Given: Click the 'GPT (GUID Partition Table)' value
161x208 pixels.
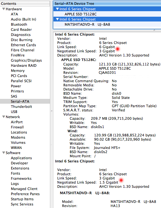Looking at the screenshot, I should coord(134,106).
